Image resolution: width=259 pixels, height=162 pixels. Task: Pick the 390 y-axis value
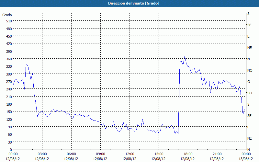(x=9, y=52)
